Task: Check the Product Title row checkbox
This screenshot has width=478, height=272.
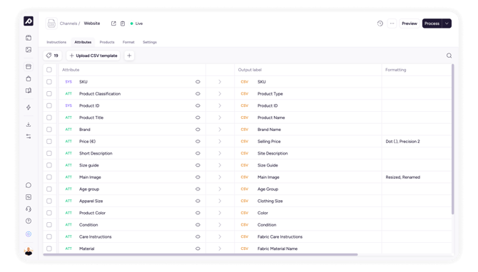Action: [49, 117]
